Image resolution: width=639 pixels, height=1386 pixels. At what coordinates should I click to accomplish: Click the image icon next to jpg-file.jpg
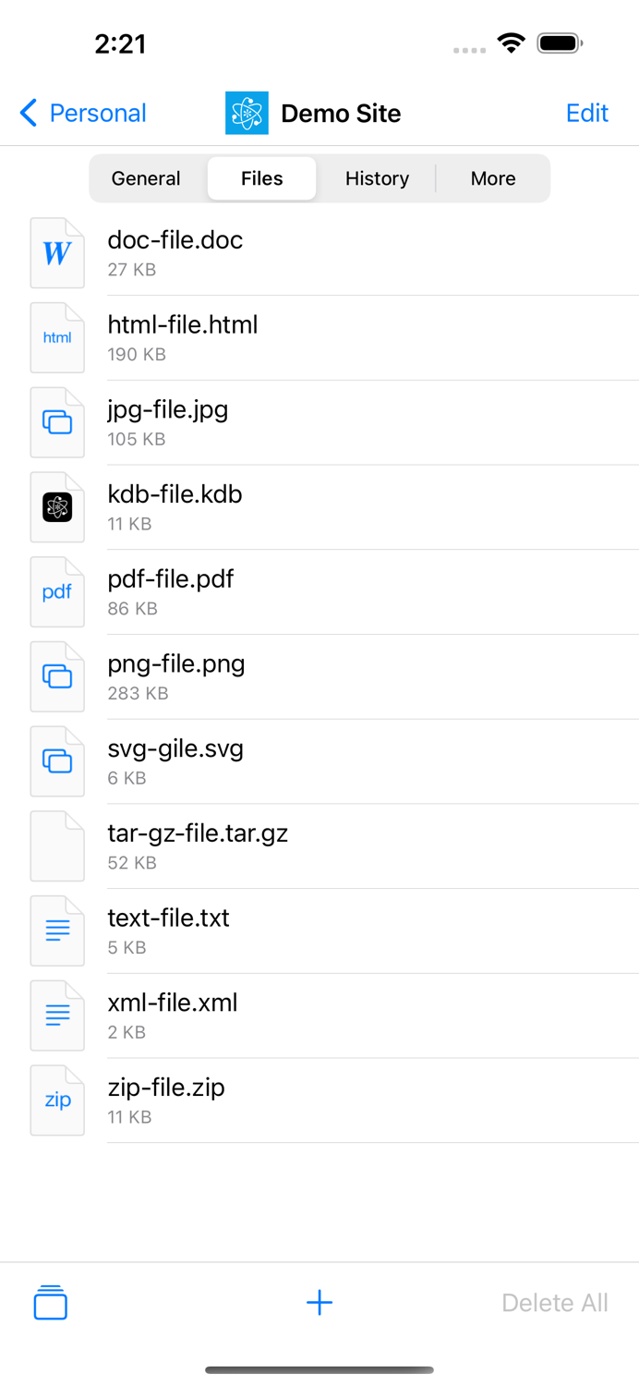pos(57,422)
